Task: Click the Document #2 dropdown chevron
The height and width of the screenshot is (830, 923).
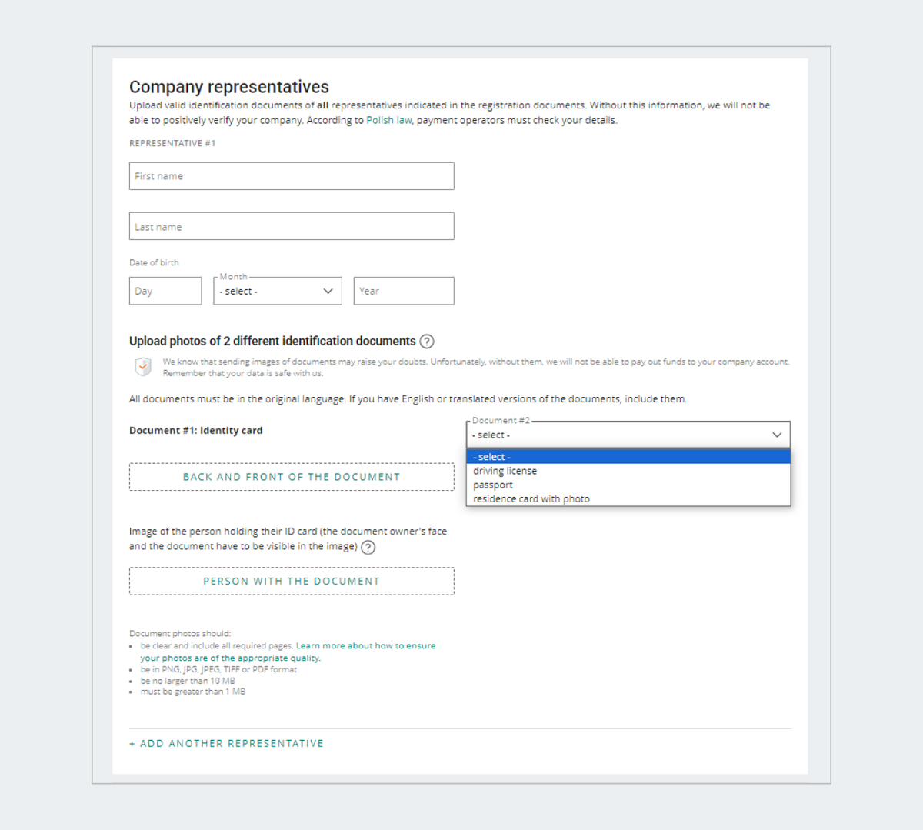Action: click(x=777, y=435)
